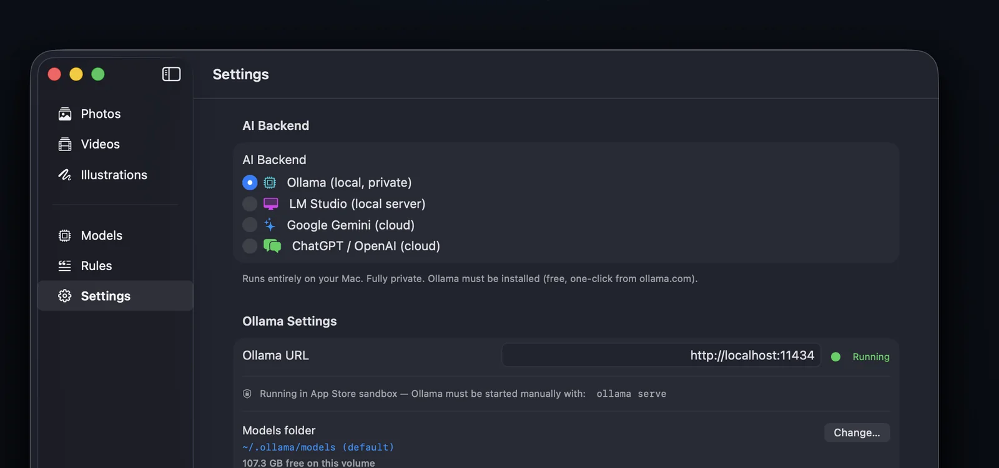Image resolution: width=999 pixels, height=468 pixels.
Task: Select Settings in the sidebar
Action: tap(116, 296)
